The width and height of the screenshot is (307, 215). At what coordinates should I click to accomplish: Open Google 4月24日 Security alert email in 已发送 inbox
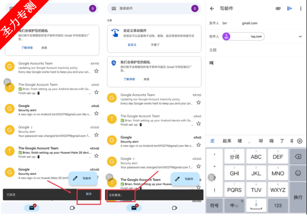coord(52,174)
